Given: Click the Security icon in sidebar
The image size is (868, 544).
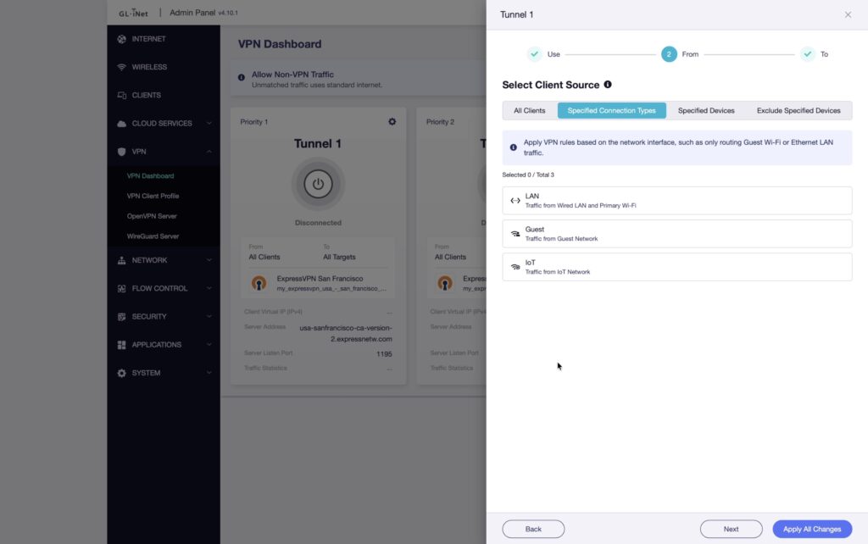Looking at the screenshot, I should pyautogui.click(x=122, y=317).
